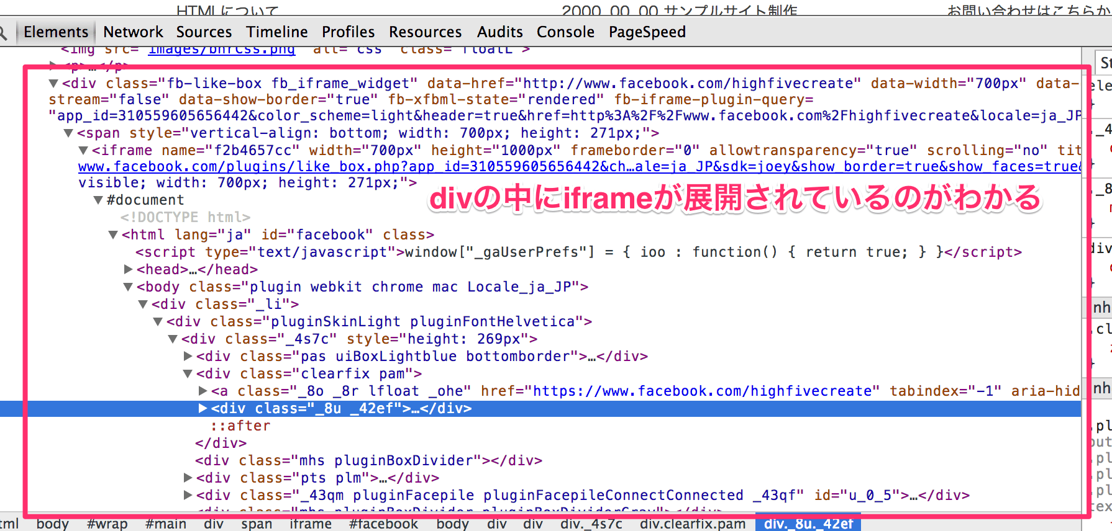Viewport: 1112px width, 531px height.
Task: Open the PageSpeed tab
Action: click(x=647, y=32)
